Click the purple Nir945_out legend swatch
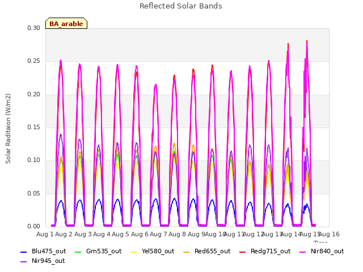 [x=24, y=262]
